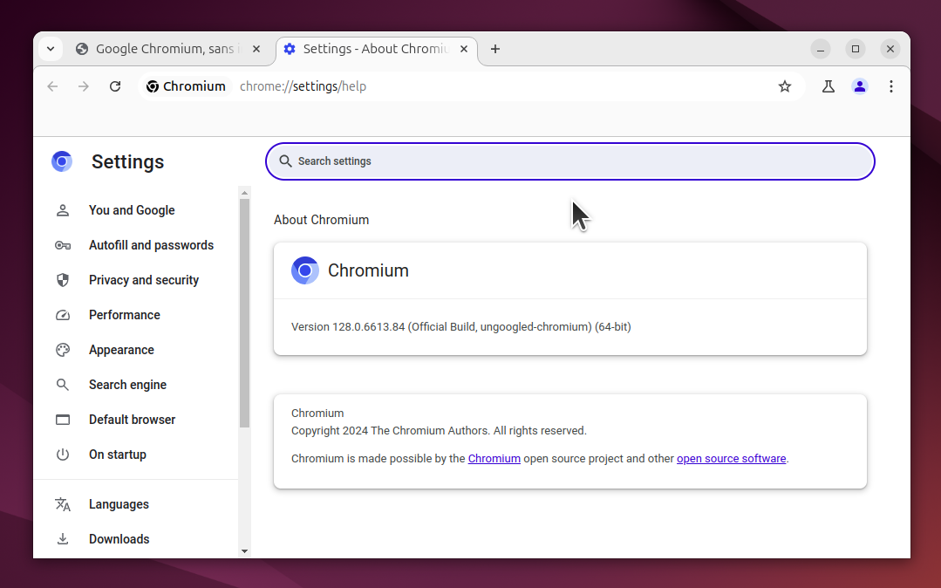This screenshot has width=941, height=588.
Task: Close the Settings - About Chromium tab
Action: [x=464, y=49]
